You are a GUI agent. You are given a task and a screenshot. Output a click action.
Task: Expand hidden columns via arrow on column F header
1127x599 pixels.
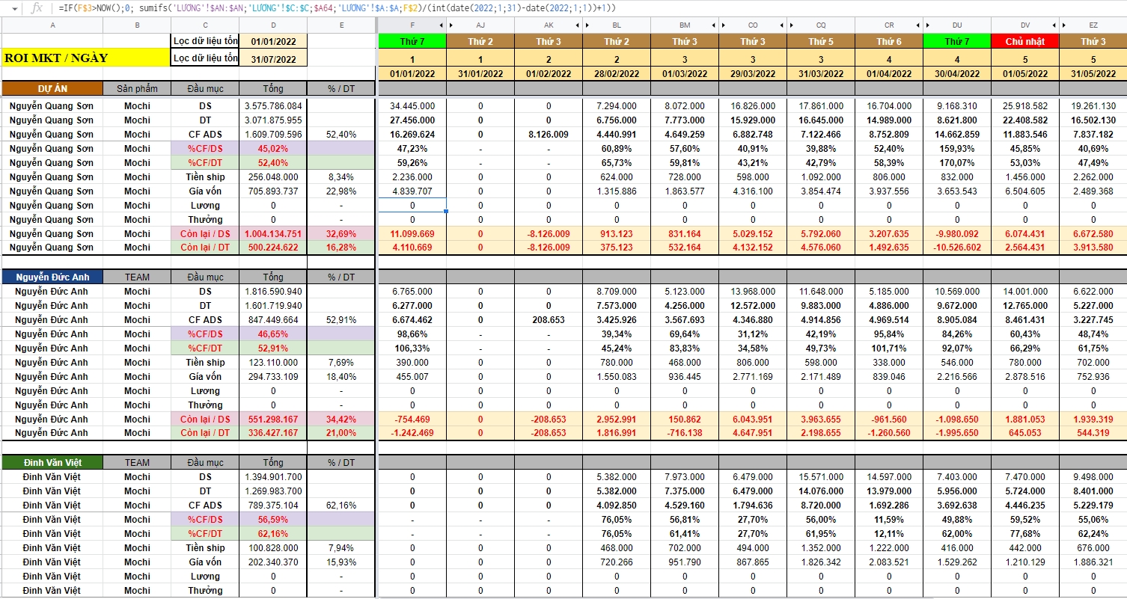(x=442, y=25)
